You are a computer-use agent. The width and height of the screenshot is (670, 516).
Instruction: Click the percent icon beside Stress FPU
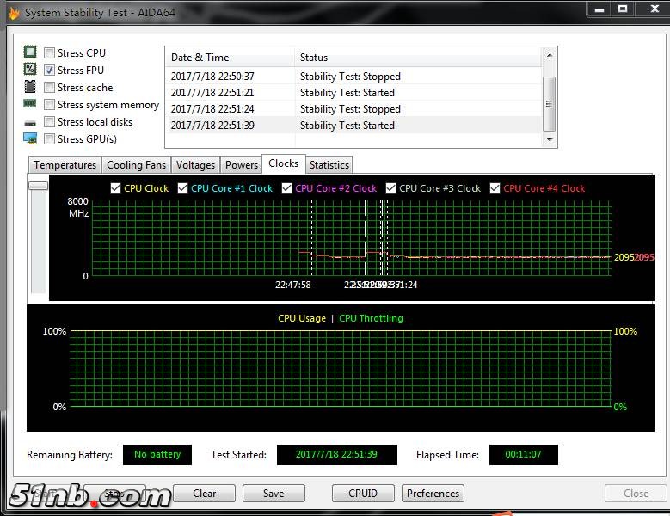[x=30, y=69]
